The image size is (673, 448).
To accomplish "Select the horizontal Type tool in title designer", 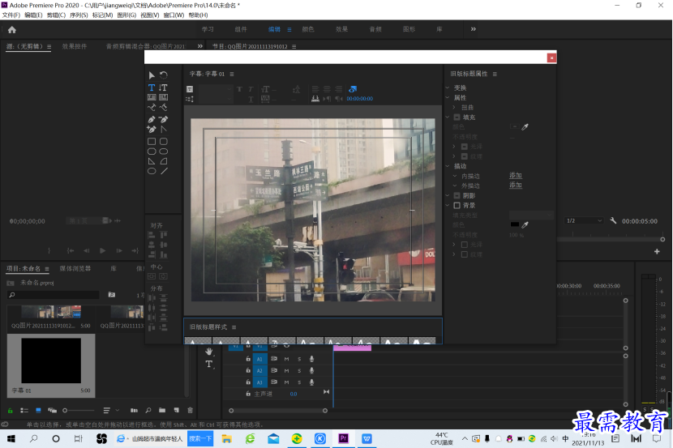I will [x=152, y=87].
